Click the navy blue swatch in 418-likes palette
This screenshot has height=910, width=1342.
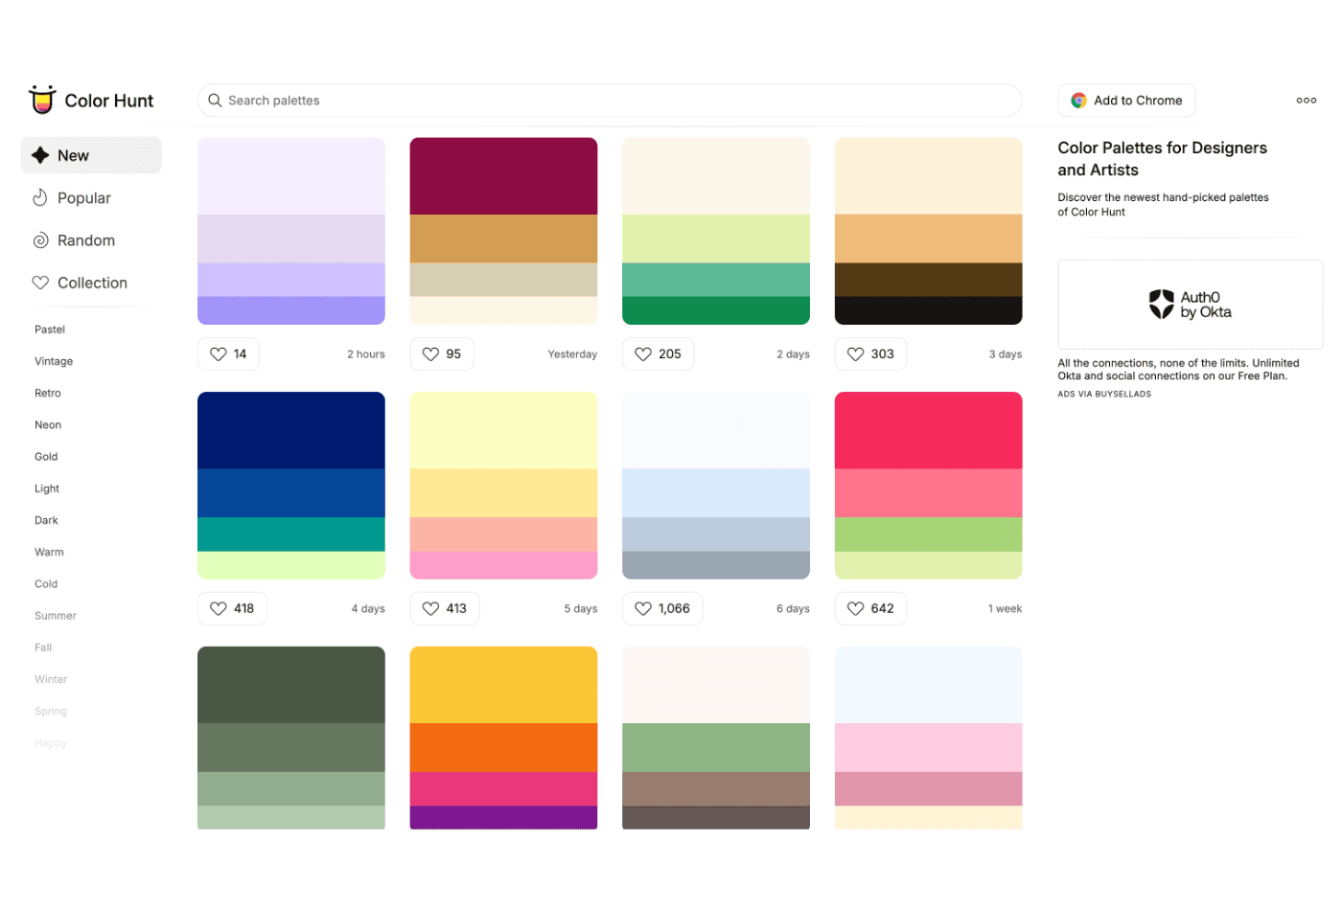point(291,430)
